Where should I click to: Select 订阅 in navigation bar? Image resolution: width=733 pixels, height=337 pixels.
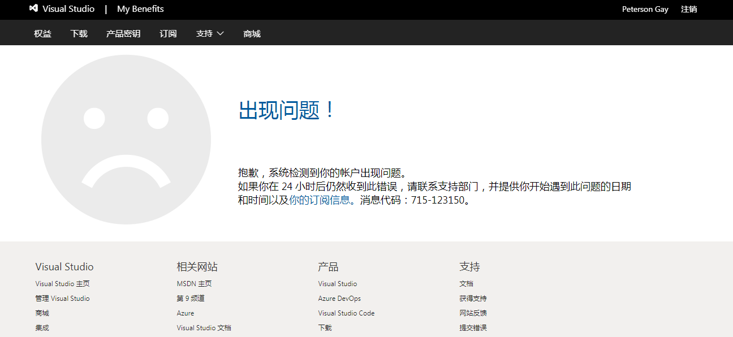[168, 33]
